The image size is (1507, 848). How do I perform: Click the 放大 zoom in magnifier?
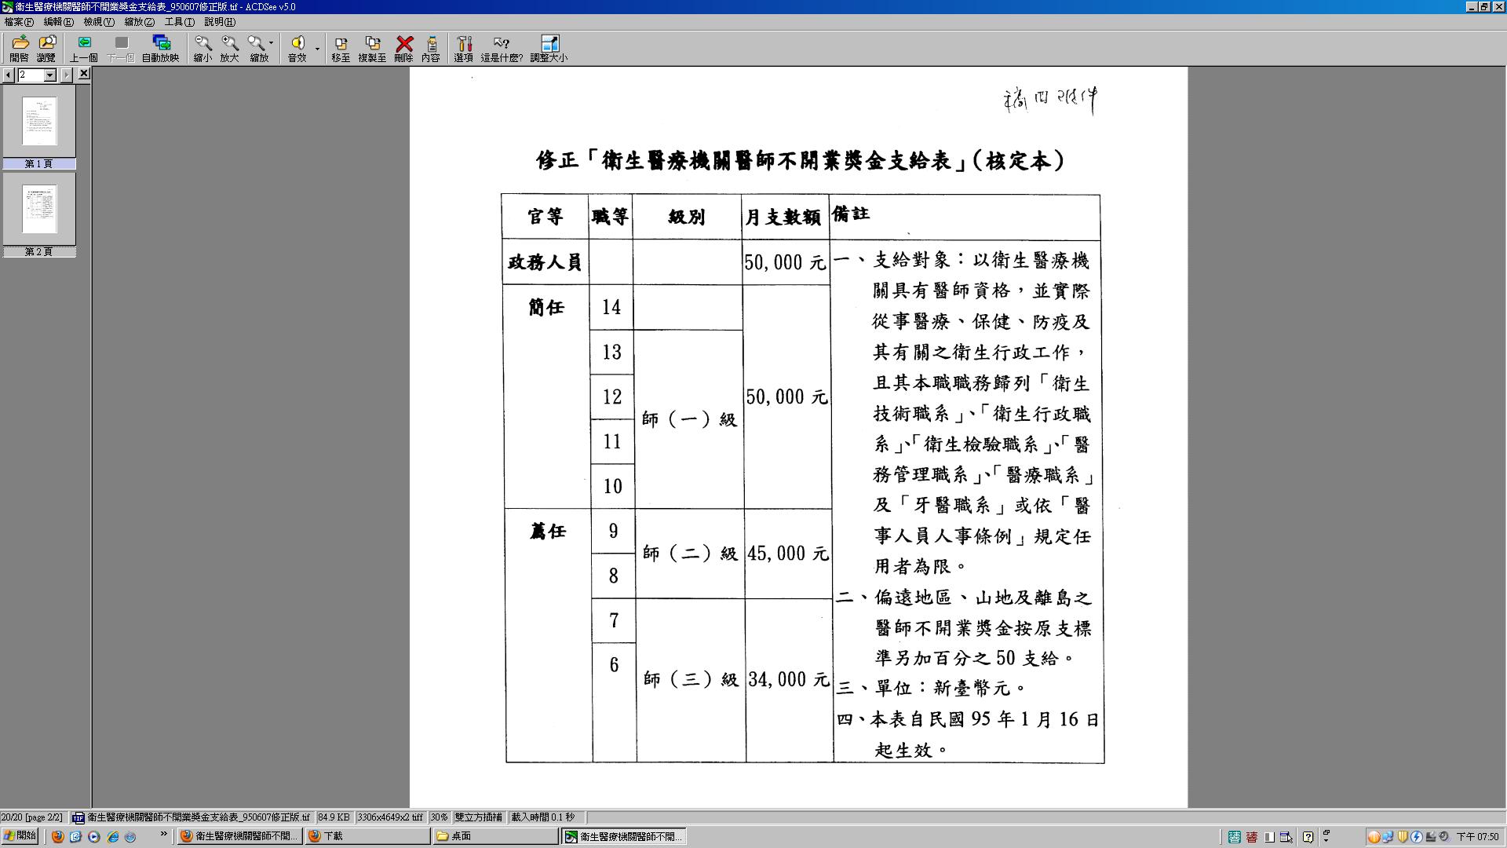tap(229, 48)
